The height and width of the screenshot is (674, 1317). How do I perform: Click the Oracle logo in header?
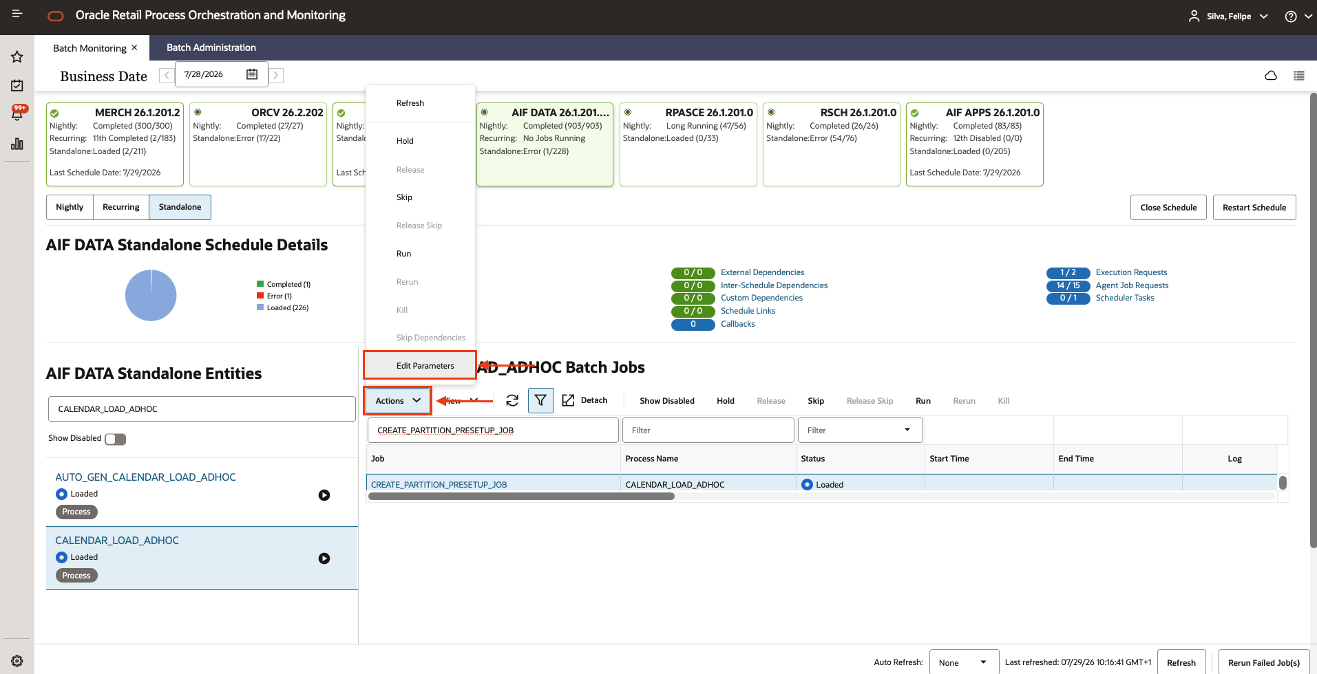[x=56, y=16]
